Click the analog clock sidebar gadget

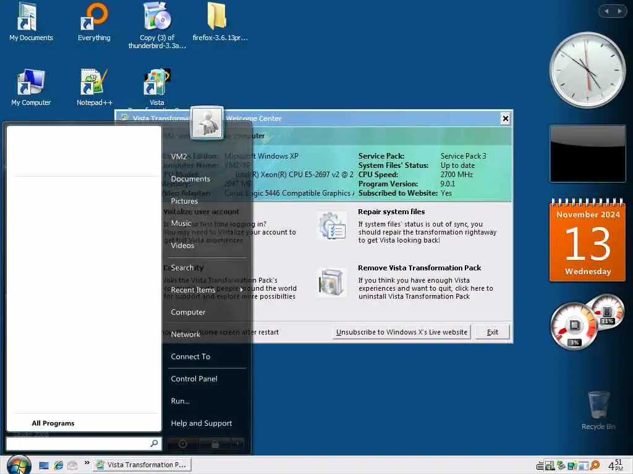tap(587, 70)
